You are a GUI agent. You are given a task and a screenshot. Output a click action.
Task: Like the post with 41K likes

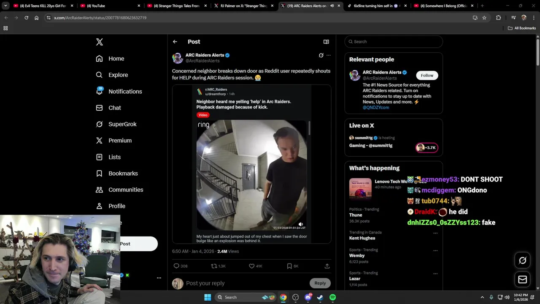255,266
